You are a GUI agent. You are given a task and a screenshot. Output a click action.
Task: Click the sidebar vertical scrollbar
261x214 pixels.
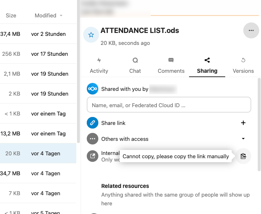pos(258,123)
